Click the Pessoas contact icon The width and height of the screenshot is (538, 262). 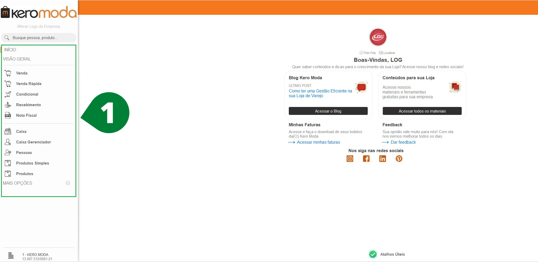point(8,152)
